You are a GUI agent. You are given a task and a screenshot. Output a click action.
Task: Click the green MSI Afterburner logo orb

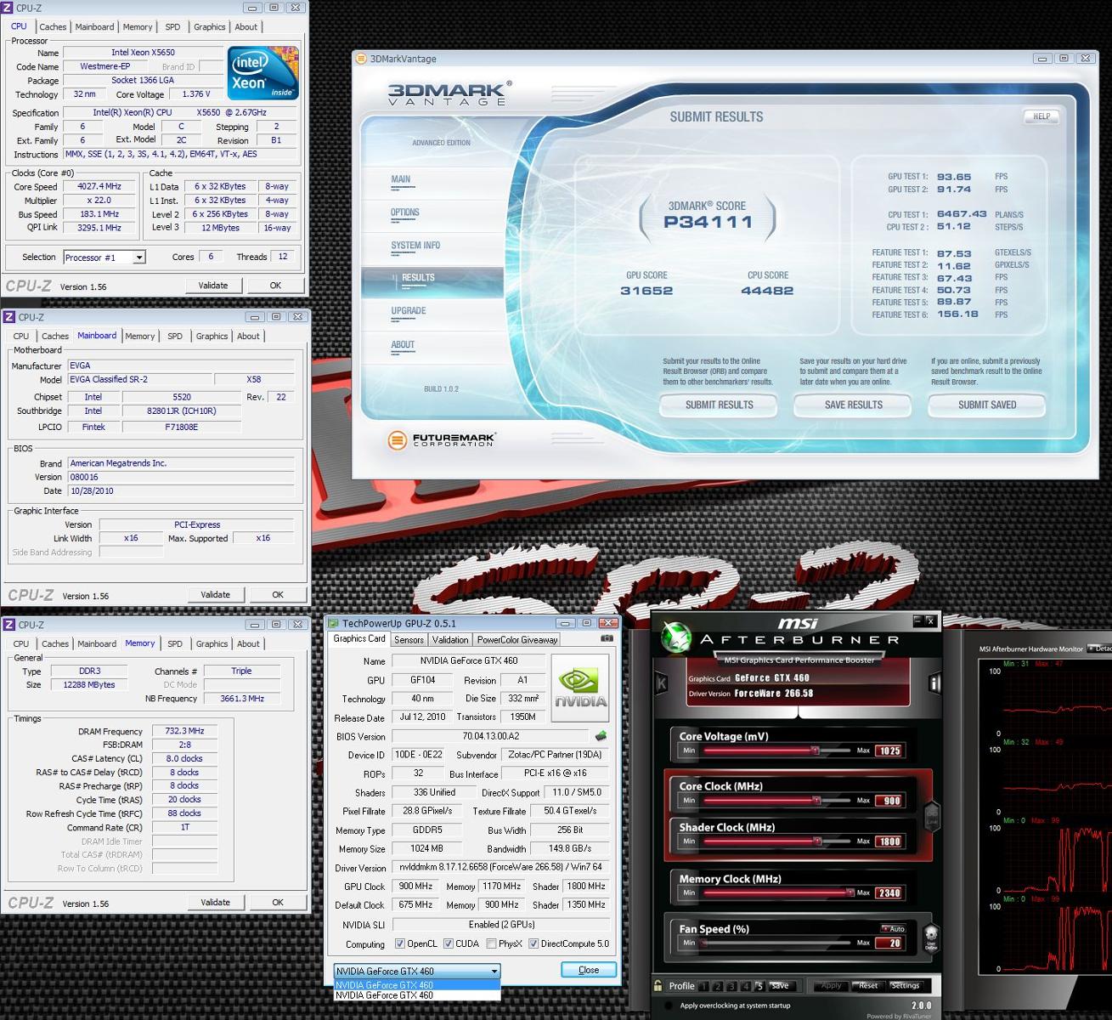pyautogui.click(x=677, y=637)
